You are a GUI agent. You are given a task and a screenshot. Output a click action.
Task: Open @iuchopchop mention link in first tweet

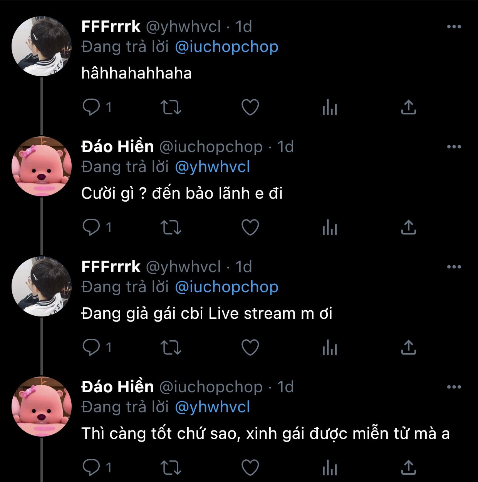click(226, 47)
